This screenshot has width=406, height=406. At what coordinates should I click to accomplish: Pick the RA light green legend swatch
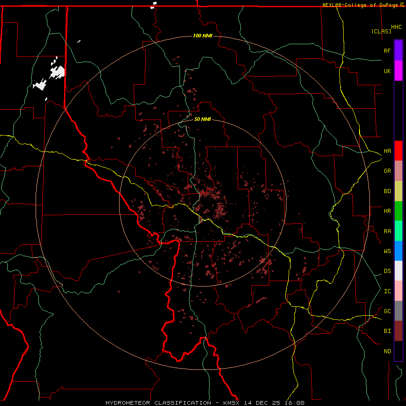pyautogui.click(x=398, y=231)
